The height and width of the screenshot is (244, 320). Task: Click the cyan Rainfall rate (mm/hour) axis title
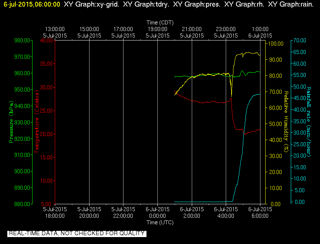coord(309,122)
